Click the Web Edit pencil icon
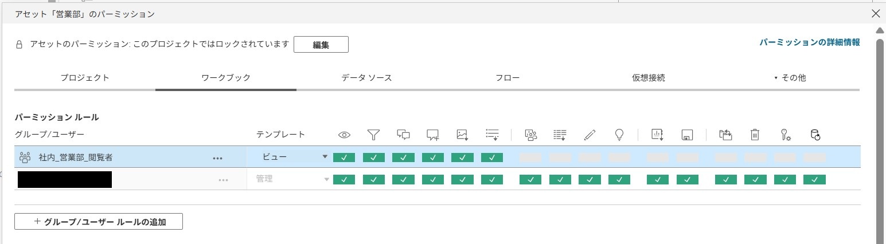The height and width of the screenshot is (244, 886). pos(590,135)
